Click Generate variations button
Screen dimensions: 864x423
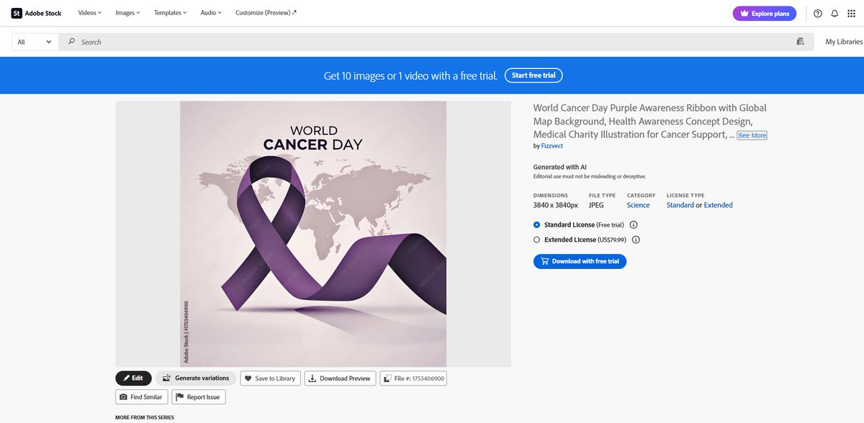tap(196, 378)
